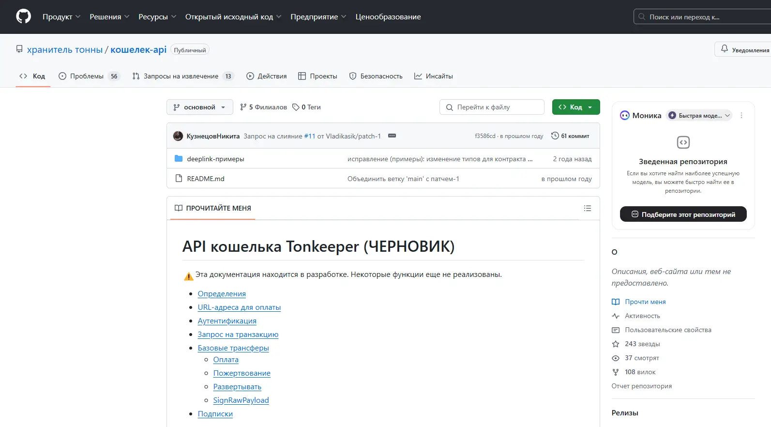Click Подберите этот репозиторий button
771x427 pixels.
pyautogui.click(x=683, y=214)
